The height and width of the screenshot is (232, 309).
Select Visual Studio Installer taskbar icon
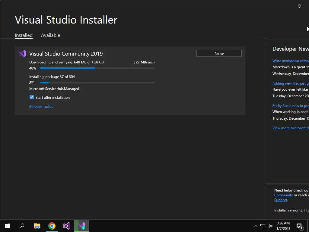pos(81,226)
